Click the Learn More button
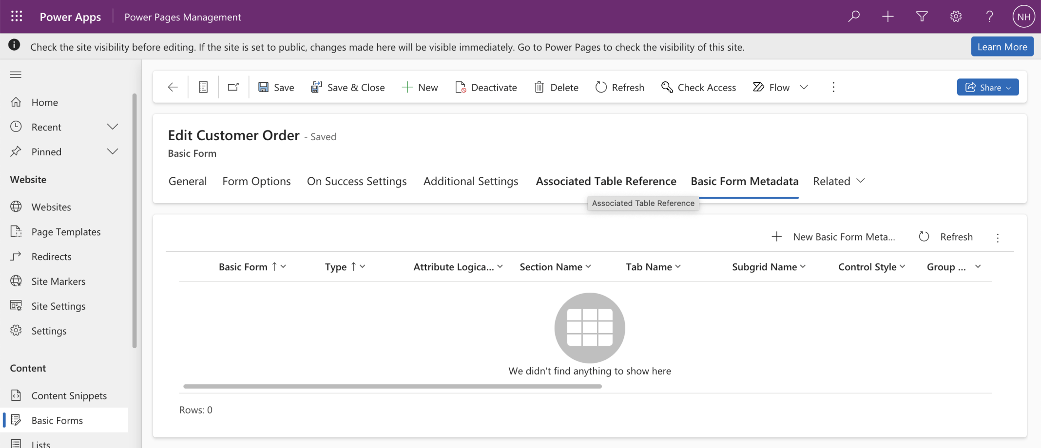 (x=1002, y=47)
